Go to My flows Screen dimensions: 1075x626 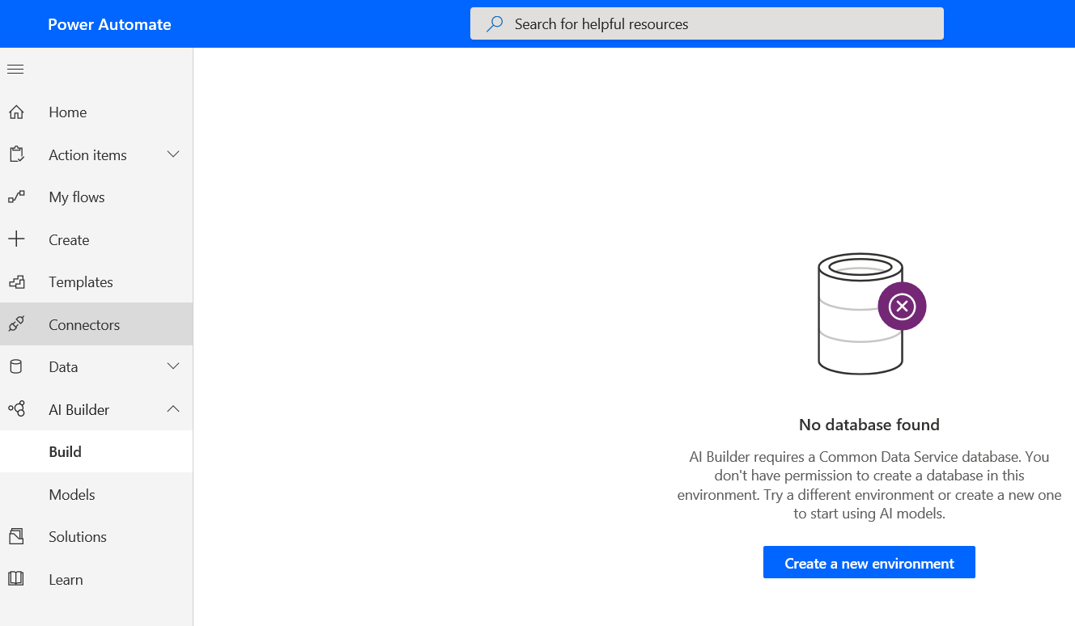(x=96, y=197)
